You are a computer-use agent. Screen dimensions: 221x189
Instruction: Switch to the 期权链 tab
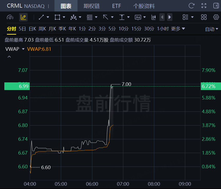click(92, 6)
